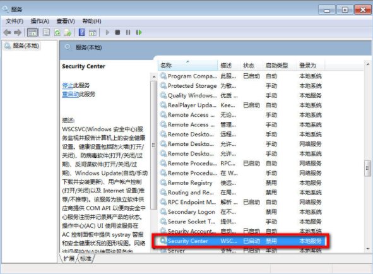The width and height of the screenshot is (373, 274).
Task: Open the 文件(F) menu
Action: pos(15,21)
